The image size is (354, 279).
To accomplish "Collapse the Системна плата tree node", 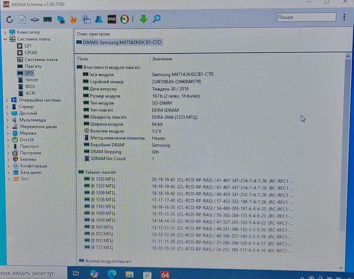I will (5, 39).
